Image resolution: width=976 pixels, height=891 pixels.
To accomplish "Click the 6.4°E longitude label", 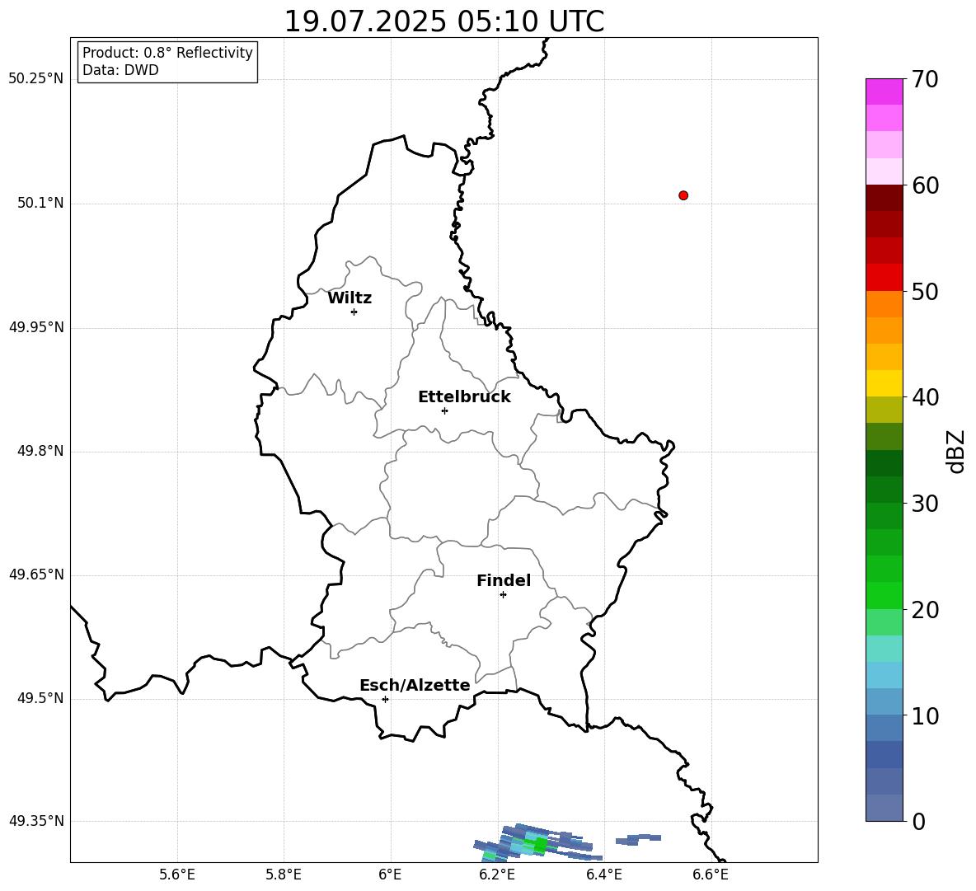I will click(x=603, y=875).
